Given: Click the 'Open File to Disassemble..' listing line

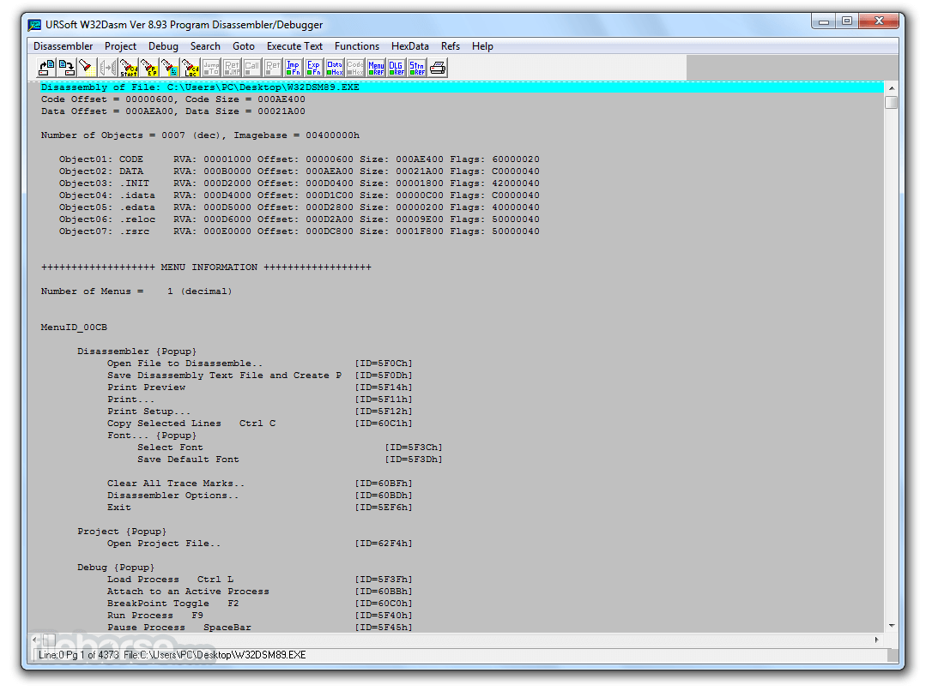Looking at the screenshot, I should [260, 364].
